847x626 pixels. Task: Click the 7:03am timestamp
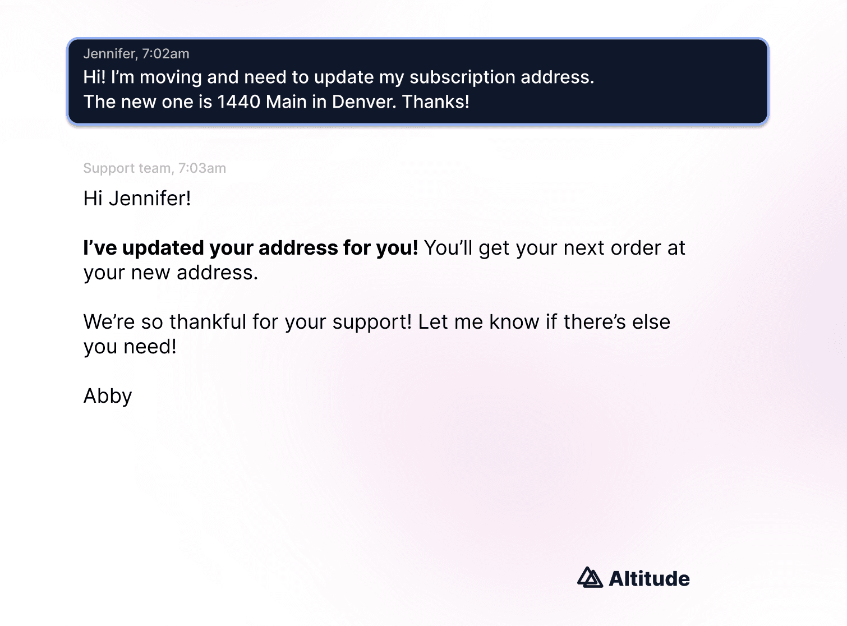(x=202, y=168)
